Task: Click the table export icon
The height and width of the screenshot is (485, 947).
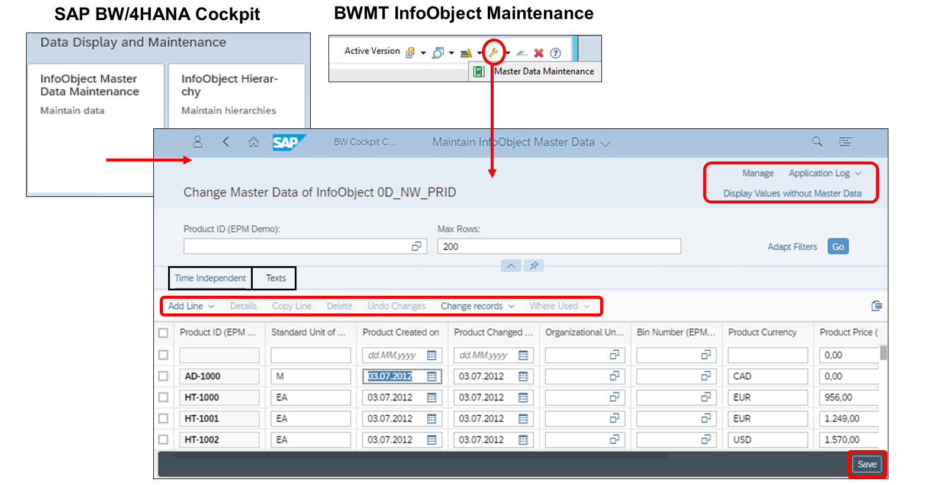Action: [x=877, y=306]
